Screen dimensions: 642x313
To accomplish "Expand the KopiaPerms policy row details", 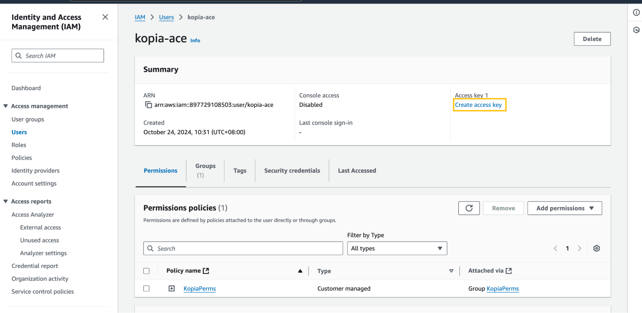I will click(172, 288).
